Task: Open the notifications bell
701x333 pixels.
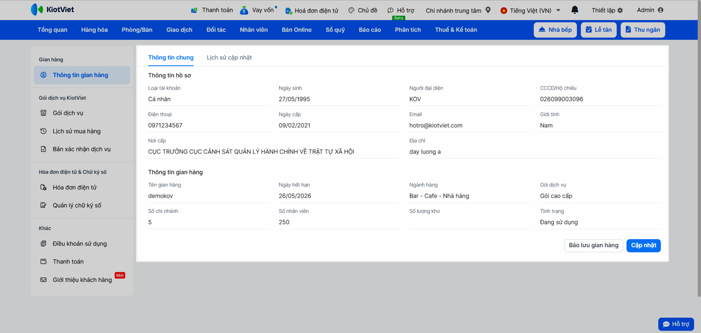Action: pyautogui.click(x=575, y=10)
